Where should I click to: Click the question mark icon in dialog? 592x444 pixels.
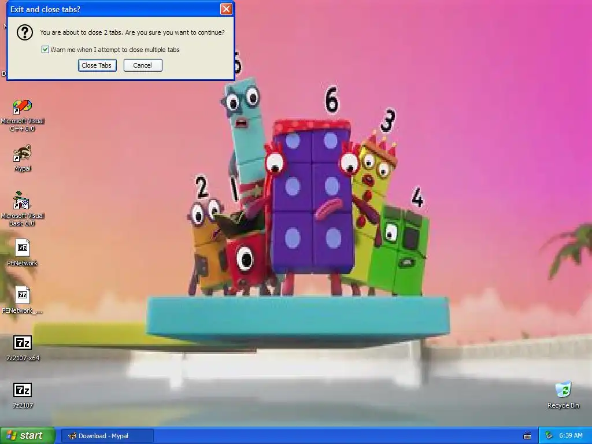point(24,33)
